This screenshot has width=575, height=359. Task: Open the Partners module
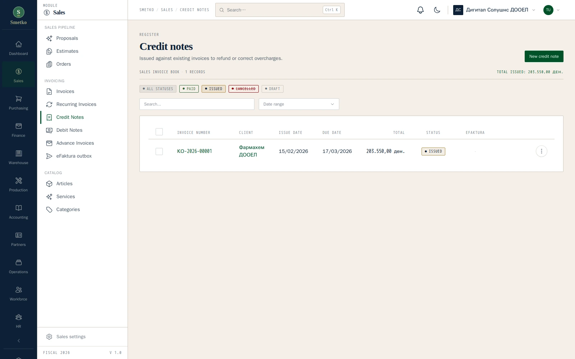18,239
